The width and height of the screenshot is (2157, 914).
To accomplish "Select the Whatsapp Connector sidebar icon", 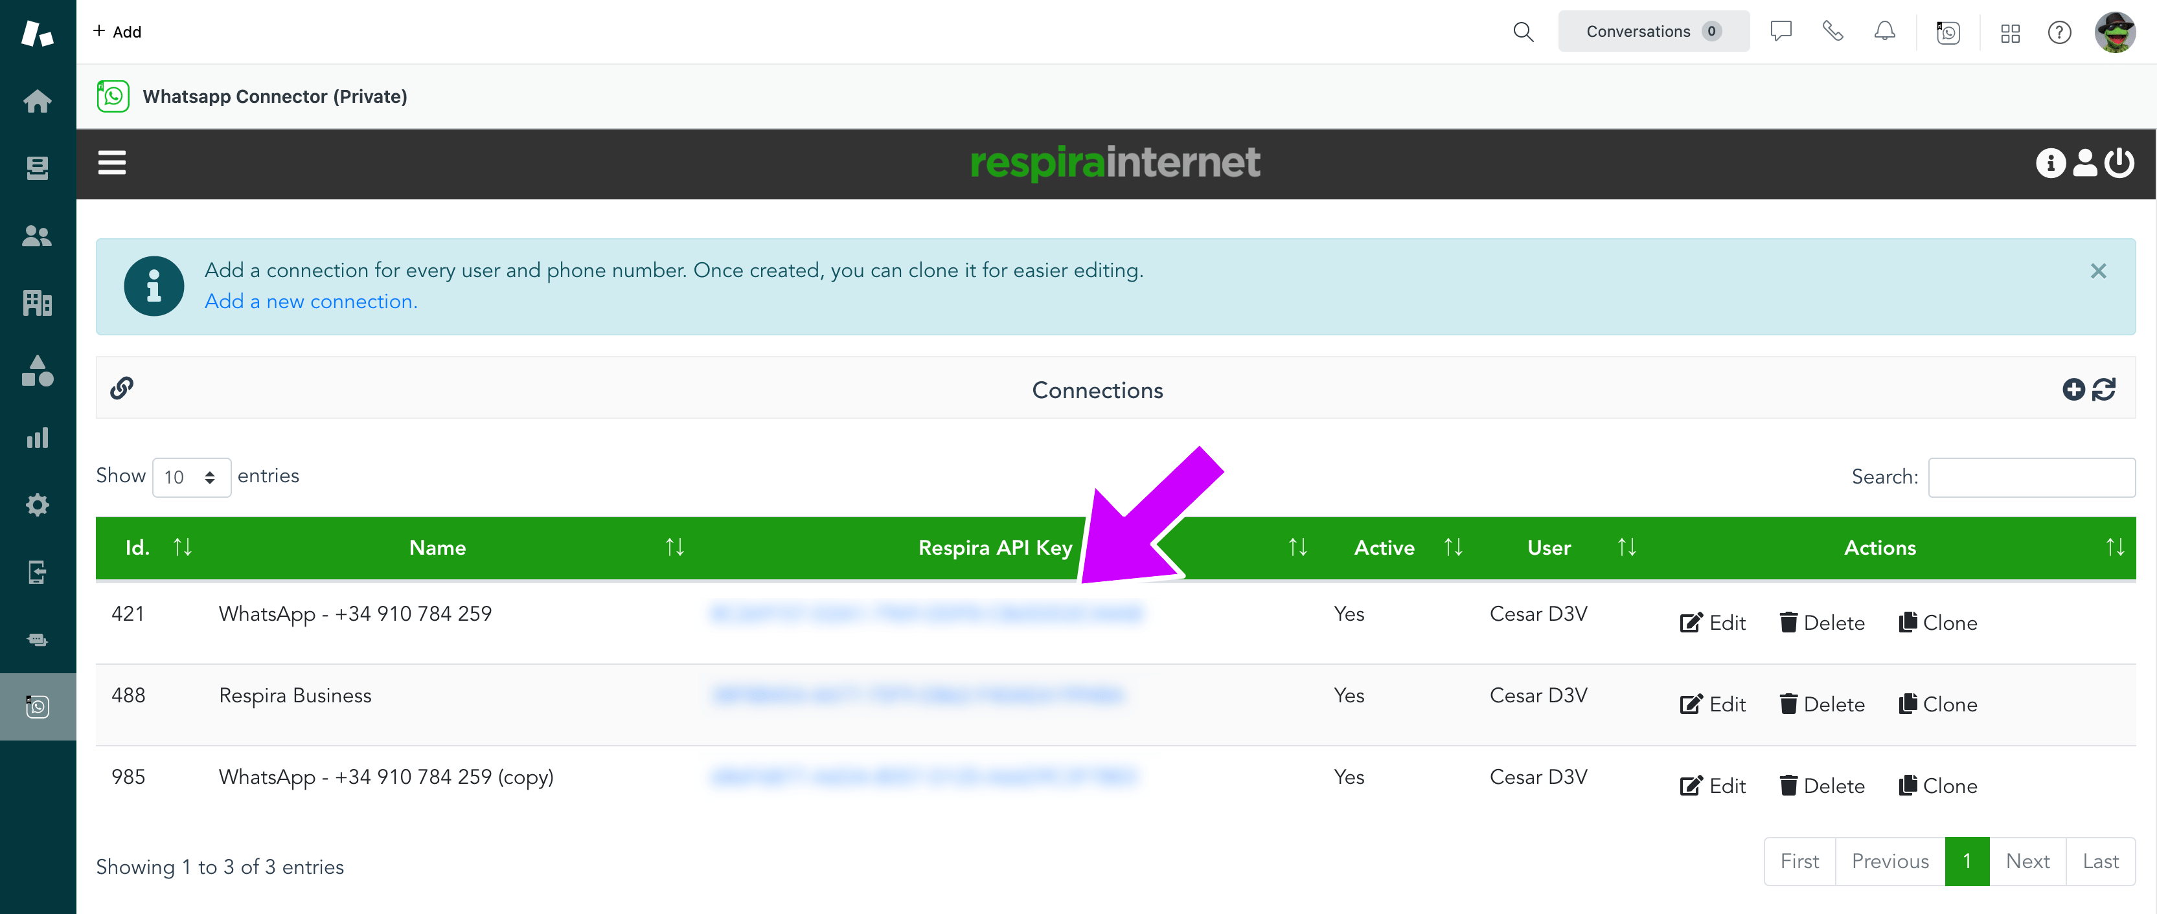I will click(37, 706).
